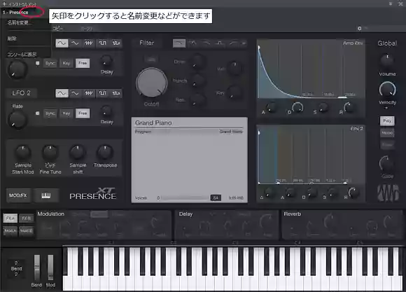Enable Key mode for LFO 2

click(x=66, y=113)
